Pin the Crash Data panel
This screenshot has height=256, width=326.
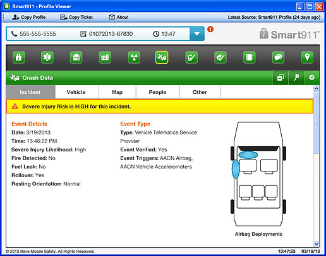(x=296, y=78)
